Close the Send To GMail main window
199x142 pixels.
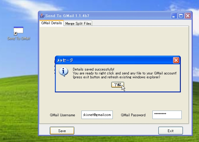[188, 16]
